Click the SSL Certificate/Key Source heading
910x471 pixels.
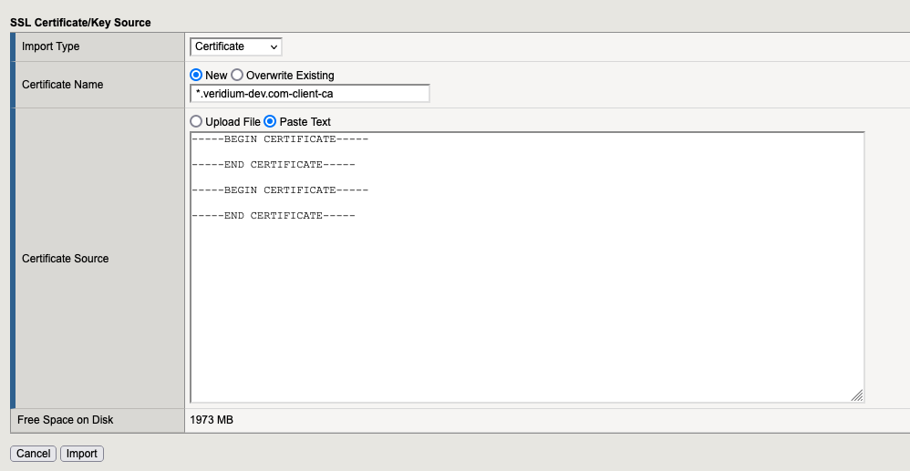coord(80,22)
